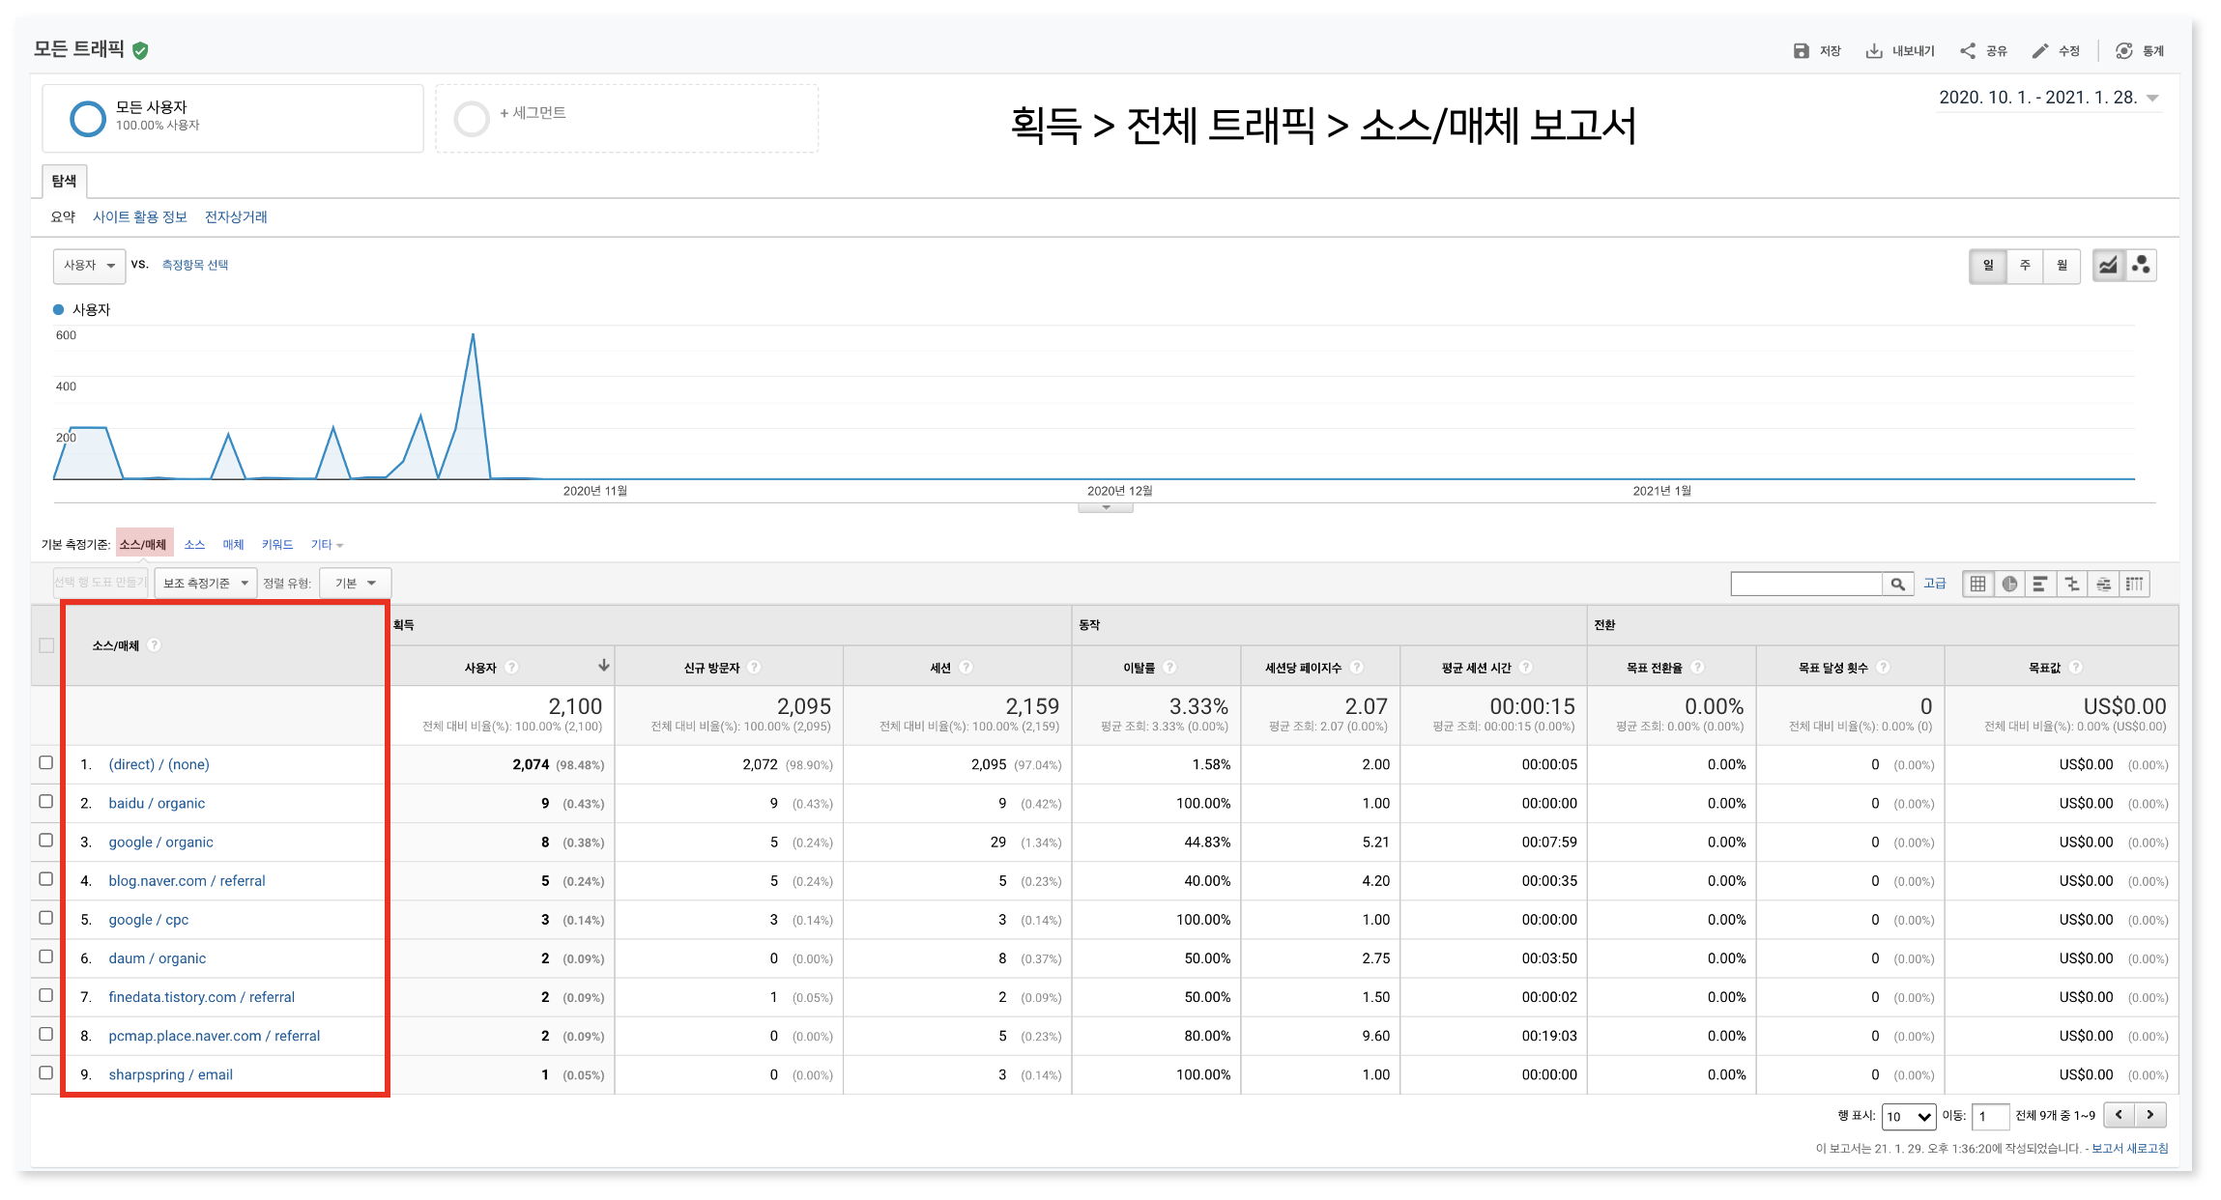
Task: Tick the google / organic row checkbox
Action: pyautogui.click(x=45, y=840)
